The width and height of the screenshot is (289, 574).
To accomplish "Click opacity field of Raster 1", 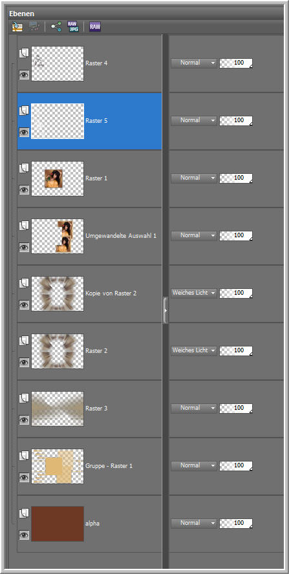I will pos(236,178).
